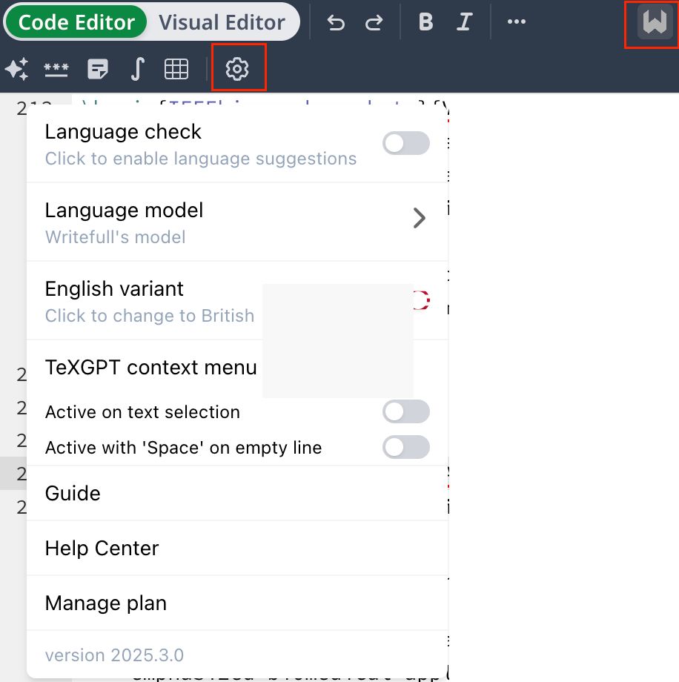Click the integral symbol equation icon
Image resolution: width=679 pixels, height=682 pixels.
tap(136, 70)
